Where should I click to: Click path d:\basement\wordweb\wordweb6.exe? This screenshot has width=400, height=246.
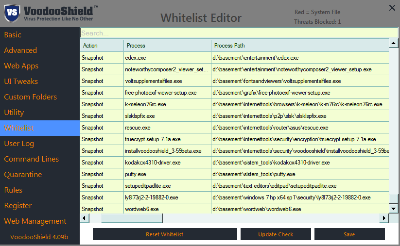[x=300, y=209]
